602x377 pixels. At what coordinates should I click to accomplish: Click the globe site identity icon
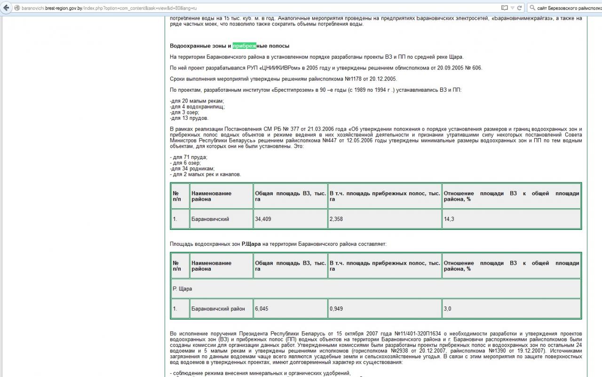pos(17,8)
